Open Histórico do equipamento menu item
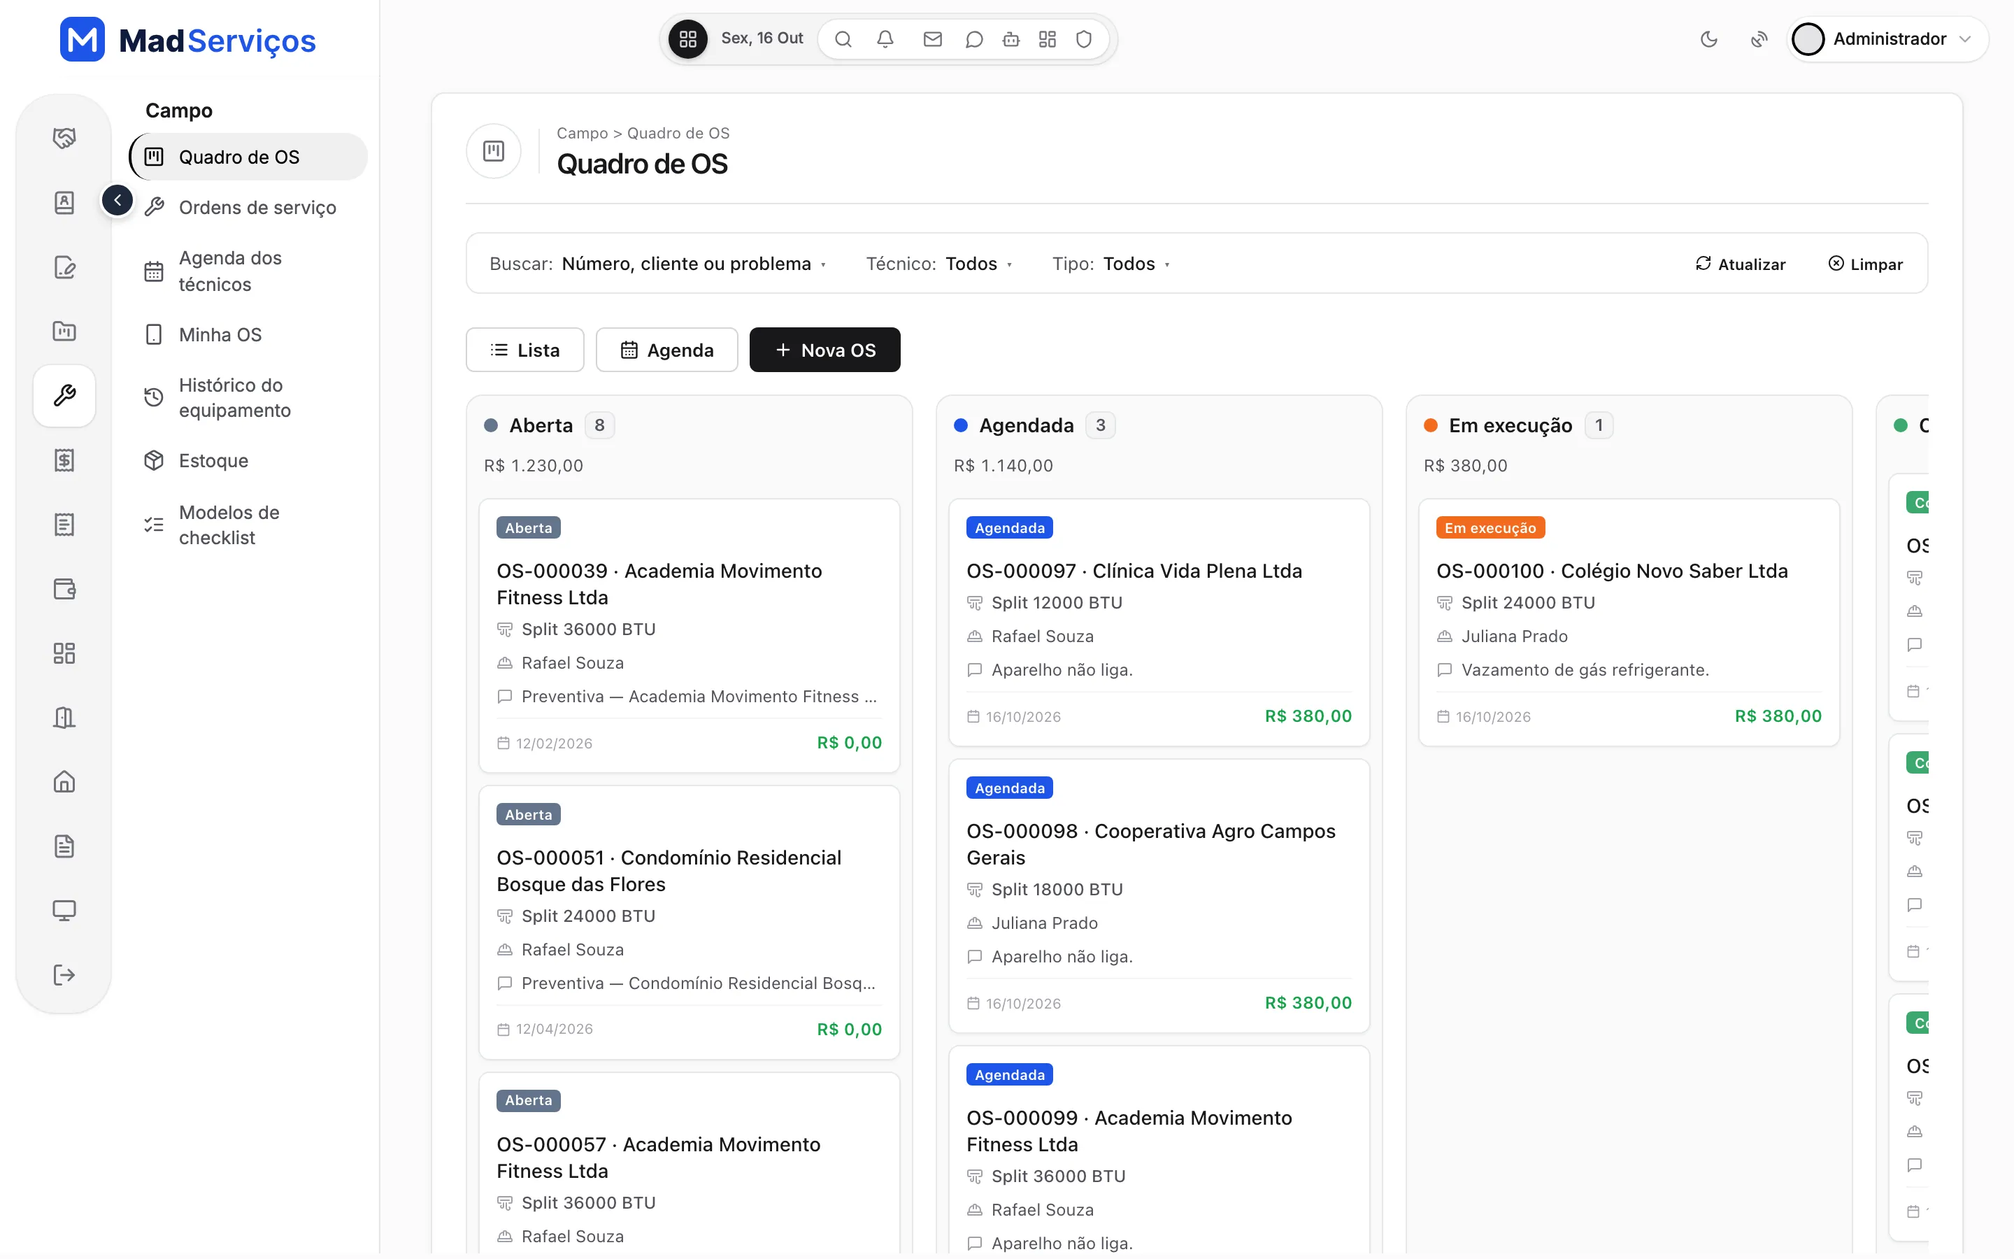The height and width of the screenshot is (1259, 2014). [249, 398]
